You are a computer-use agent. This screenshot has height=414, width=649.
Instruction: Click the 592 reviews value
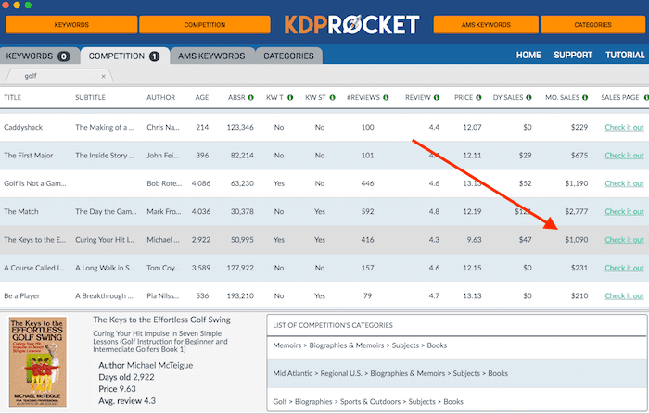(367, 212)
